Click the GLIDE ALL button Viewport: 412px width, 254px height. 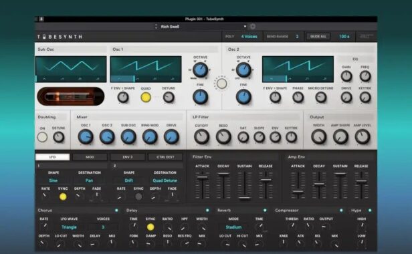318,37
